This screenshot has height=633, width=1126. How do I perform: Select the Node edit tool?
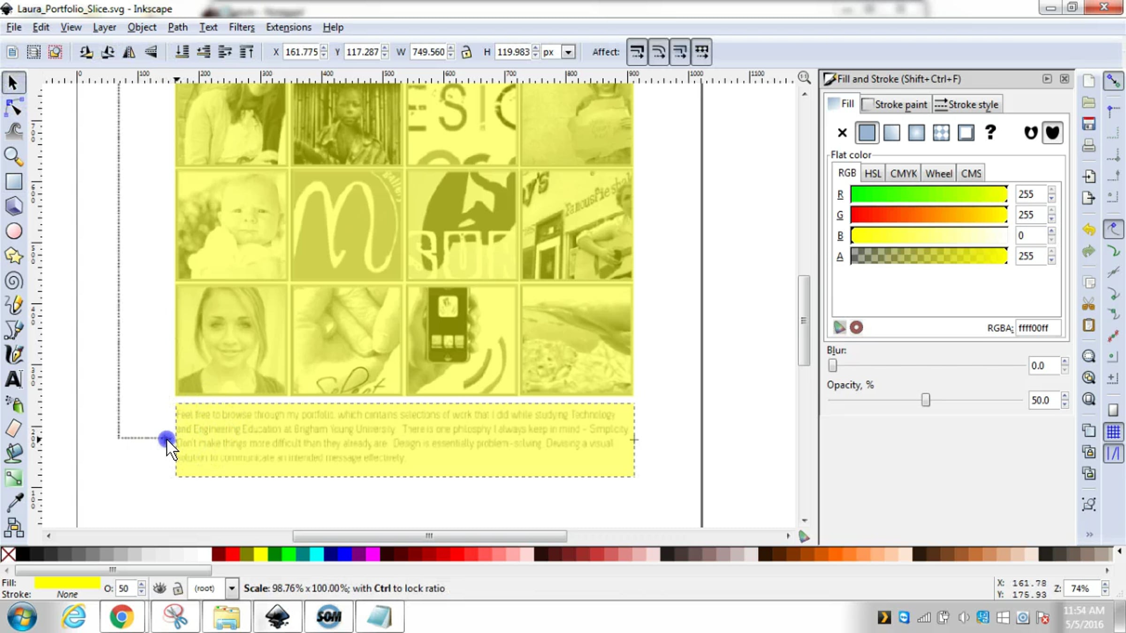pos(13,108)
